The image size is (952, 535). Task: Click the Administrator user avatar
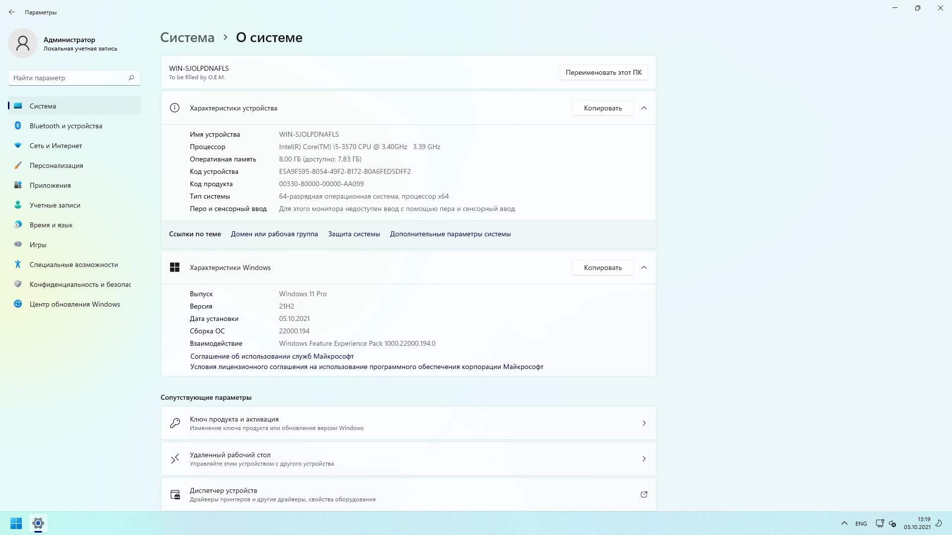pyautogui.click(x=23, y=43)
